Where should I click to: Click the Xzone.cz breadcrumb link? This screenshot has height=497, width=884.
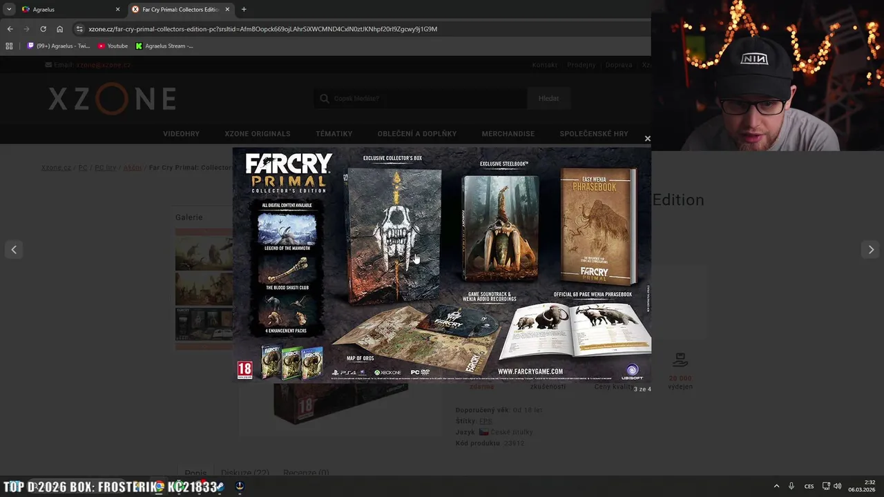point(56,168)
